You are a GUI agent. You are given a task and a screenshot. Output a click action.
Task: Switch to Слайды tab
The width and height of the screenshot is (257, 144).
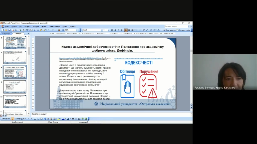pos(18,34)
